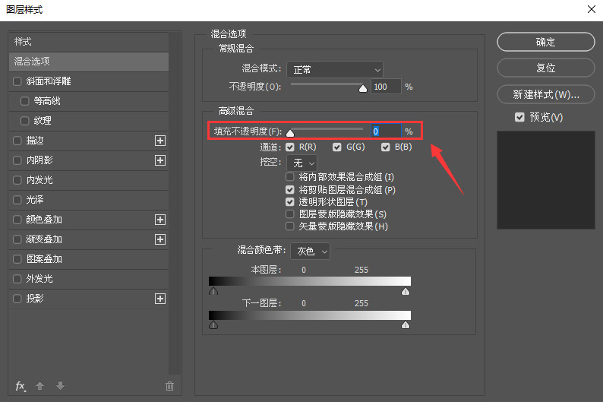
Task: Open 内发光 settings row label
Action: (39, 180)
